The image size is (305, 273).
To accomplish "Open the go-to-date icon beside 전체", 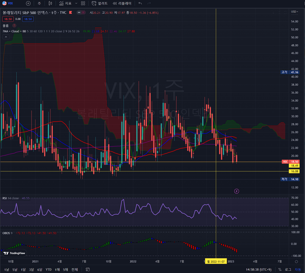I will [88, 269].
